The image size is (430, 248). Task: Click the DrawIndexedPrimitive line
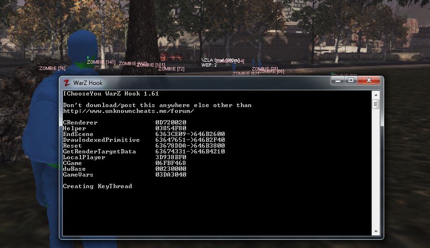click(101, 140)
